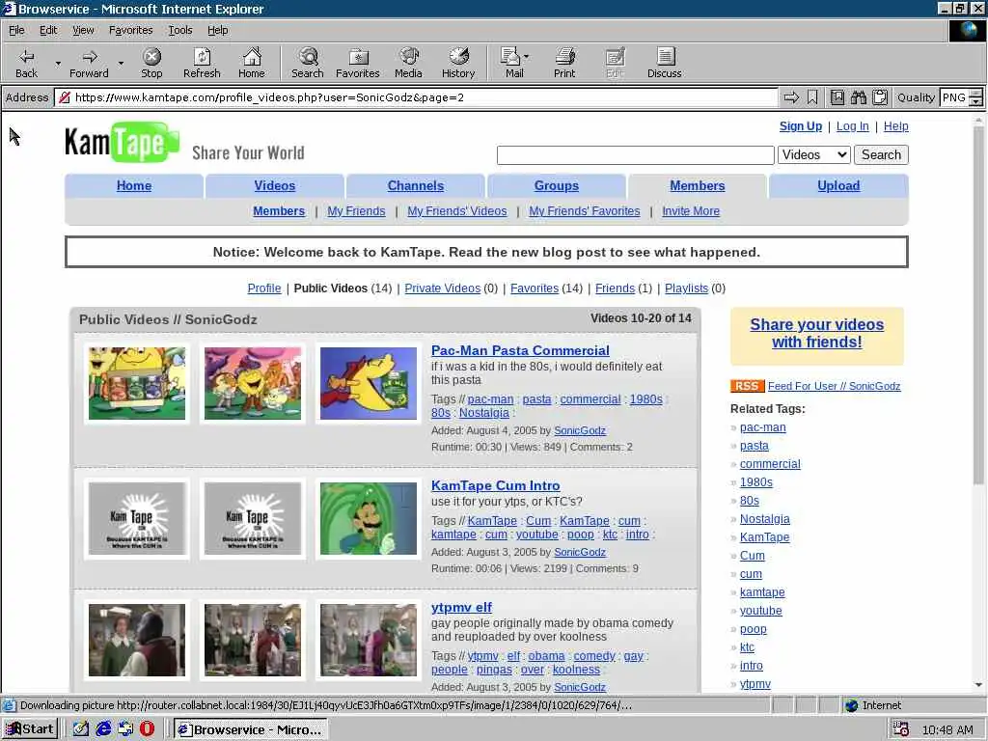The image size is (988, 741).
Task: Click the first ytpmv elf thumbnail
Action: coord(137,641)
